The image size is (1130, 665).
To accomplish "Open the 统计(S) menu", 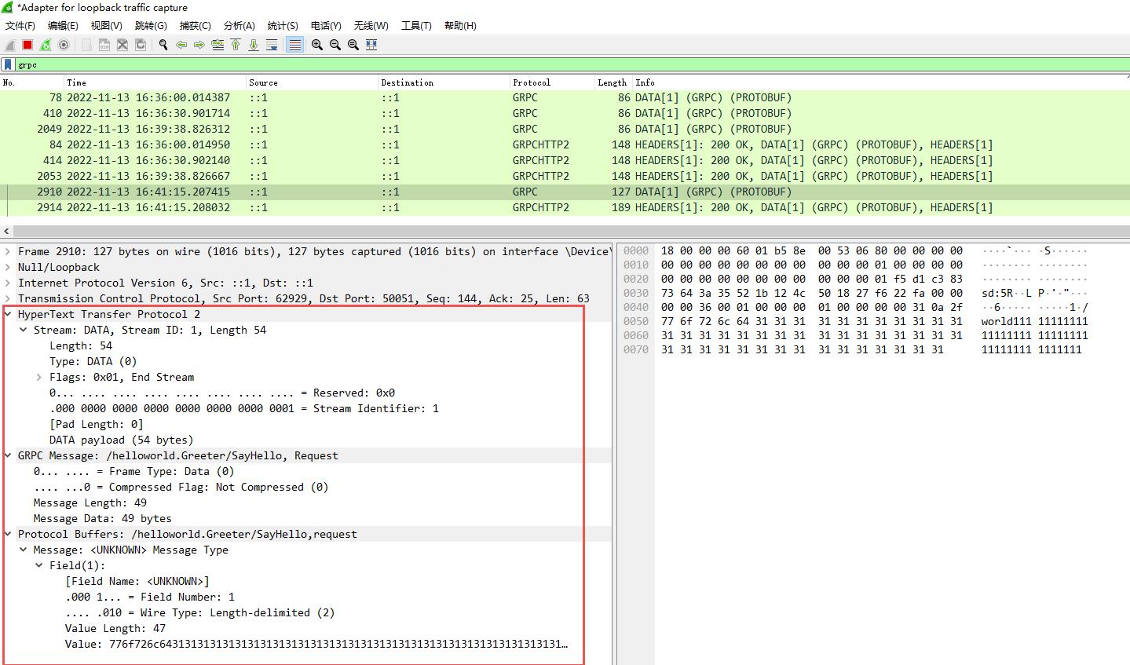I will (x=282, y=25).
